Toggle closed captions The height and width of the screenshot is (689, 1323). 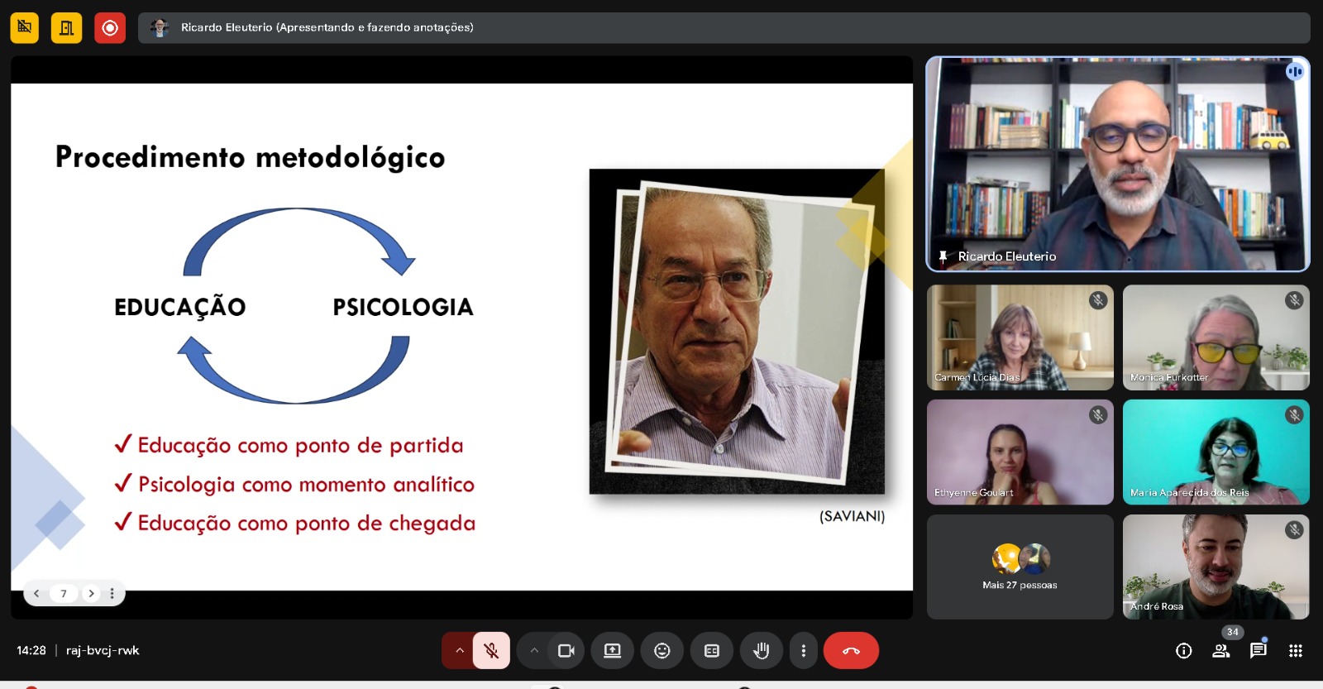[x=711, y=651]
